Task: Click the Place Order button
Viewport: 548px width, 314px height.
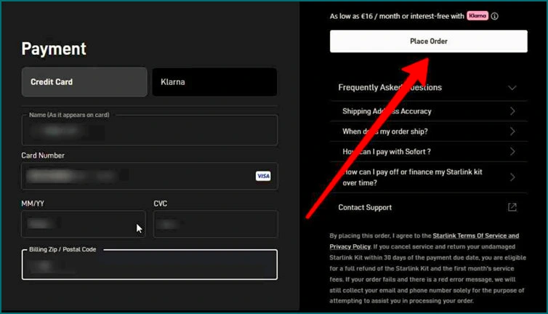Action: (x=429, y=41)
